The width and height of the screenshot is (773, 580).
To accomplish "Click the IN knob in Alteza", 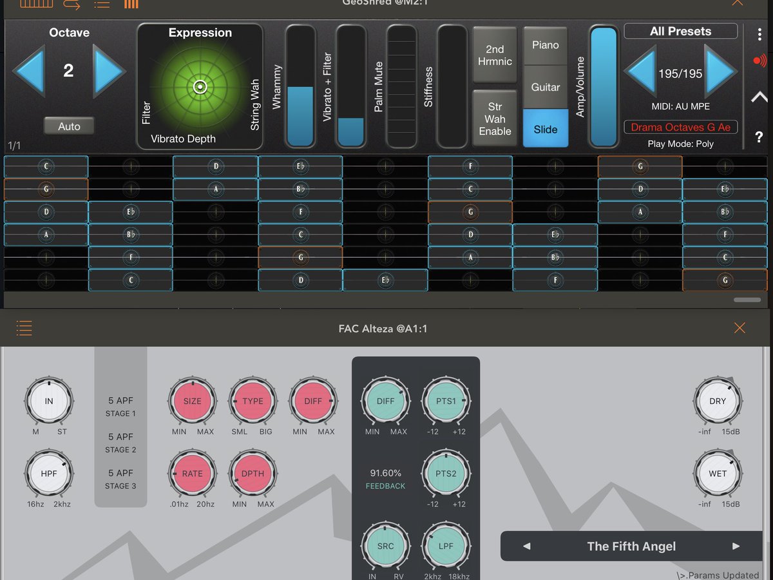I will [49, 401].
